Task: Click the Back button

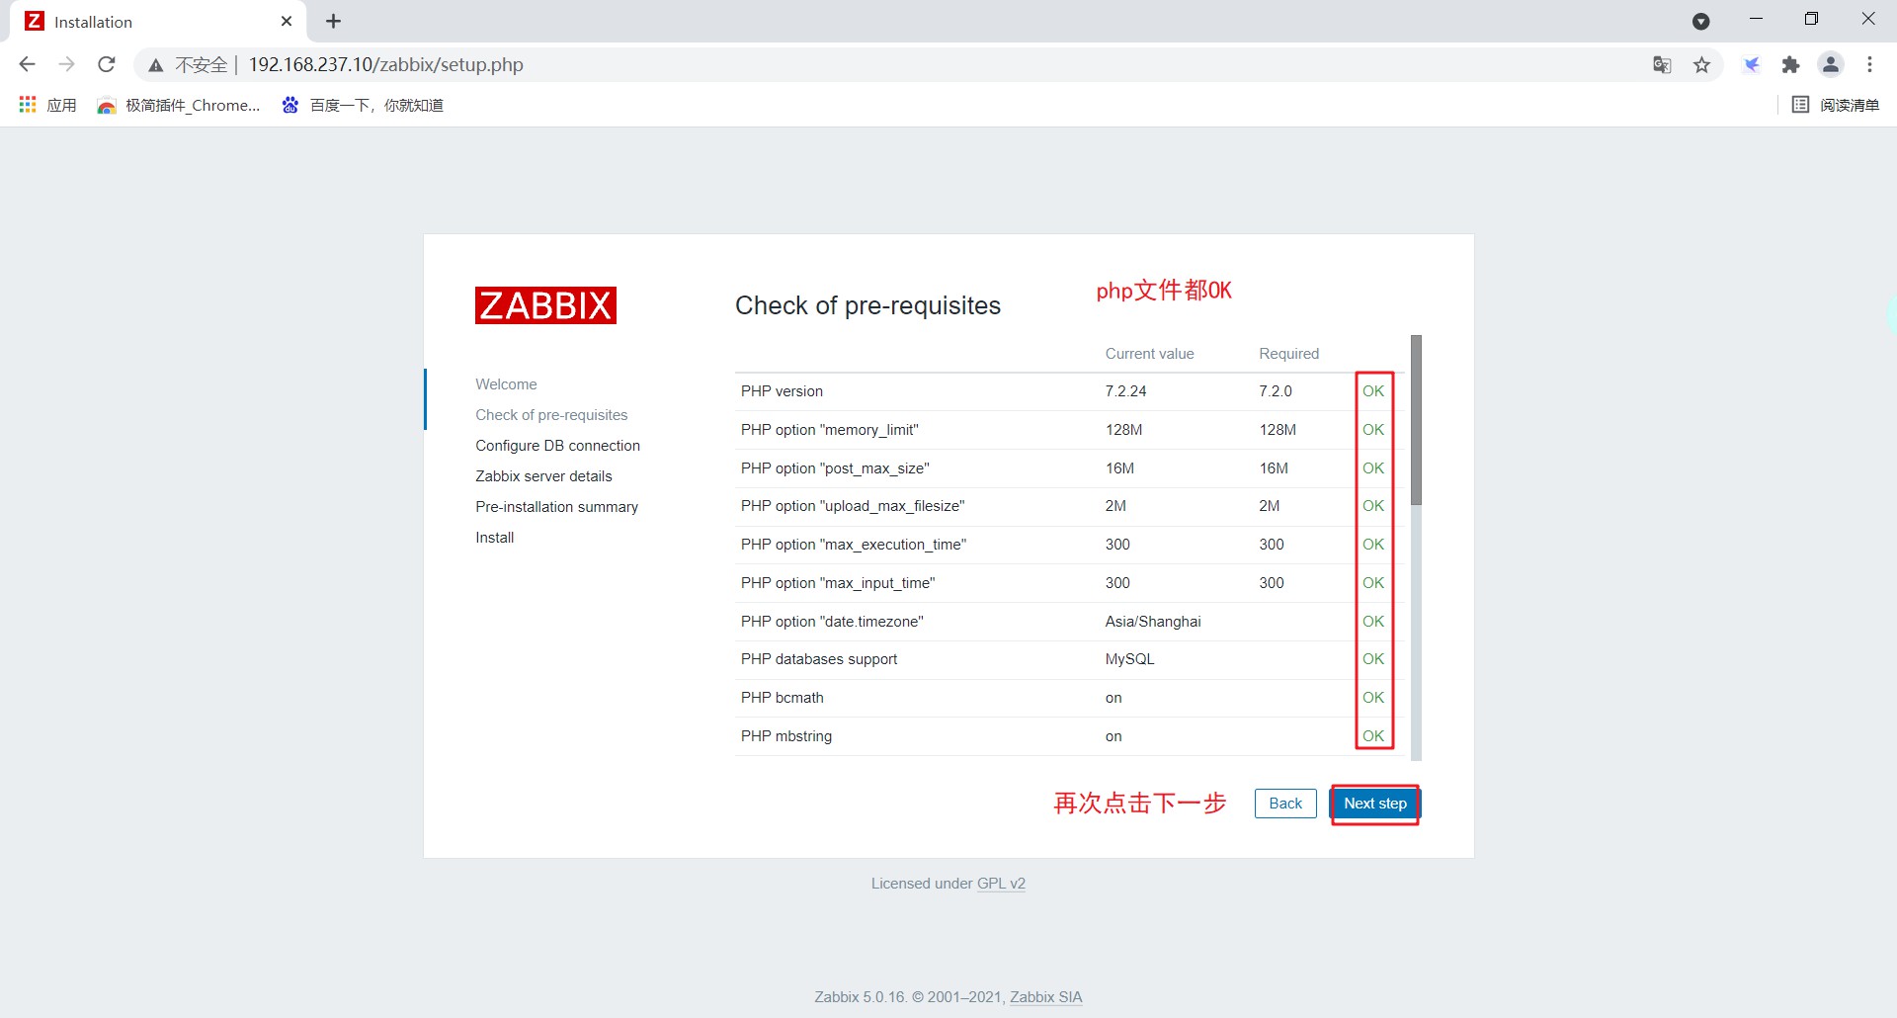Action: [1285, 804]
